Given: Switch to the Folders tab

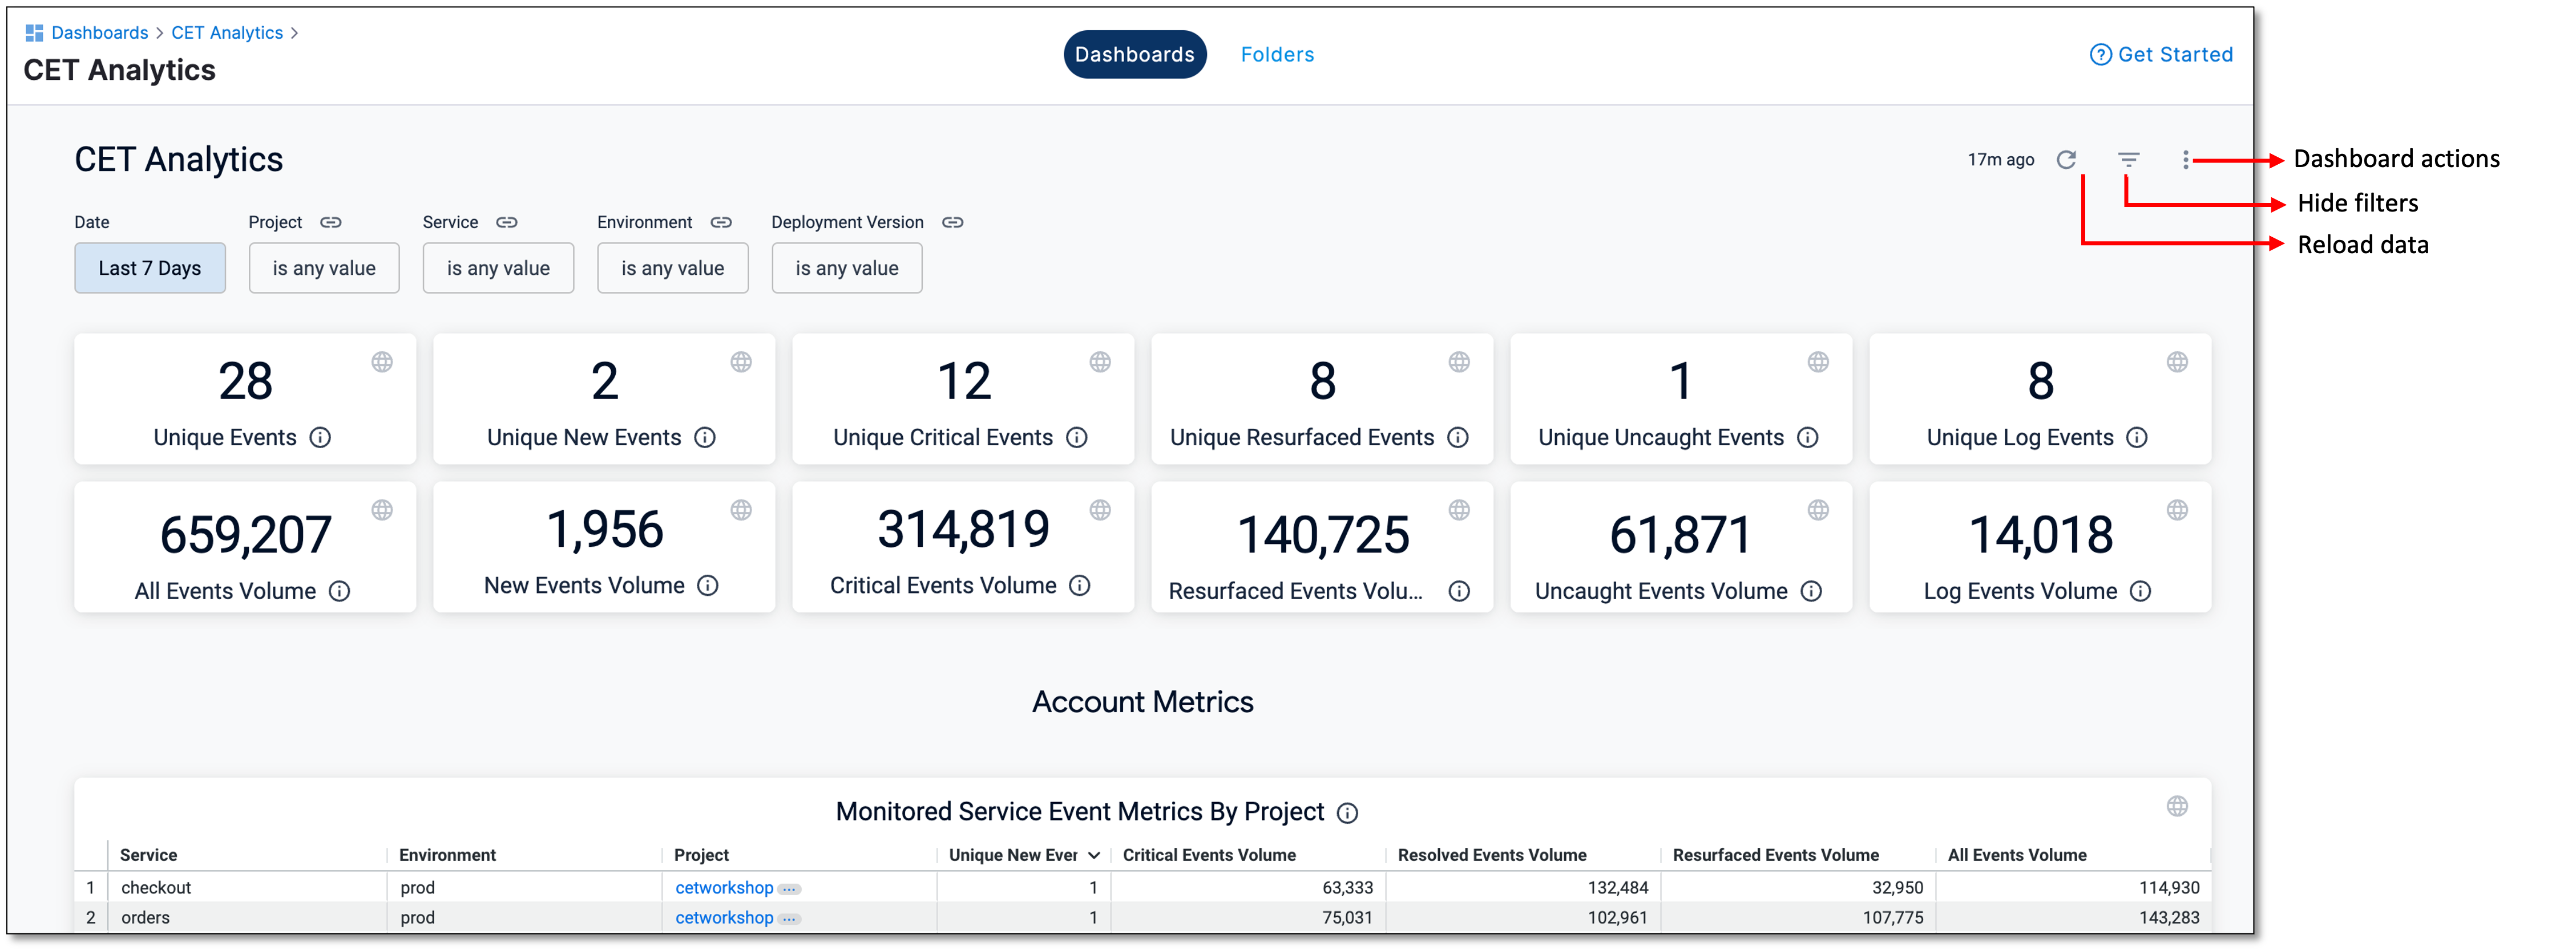Looking at the screenshot, I should pyautogui.click(x=1277, y=55).
